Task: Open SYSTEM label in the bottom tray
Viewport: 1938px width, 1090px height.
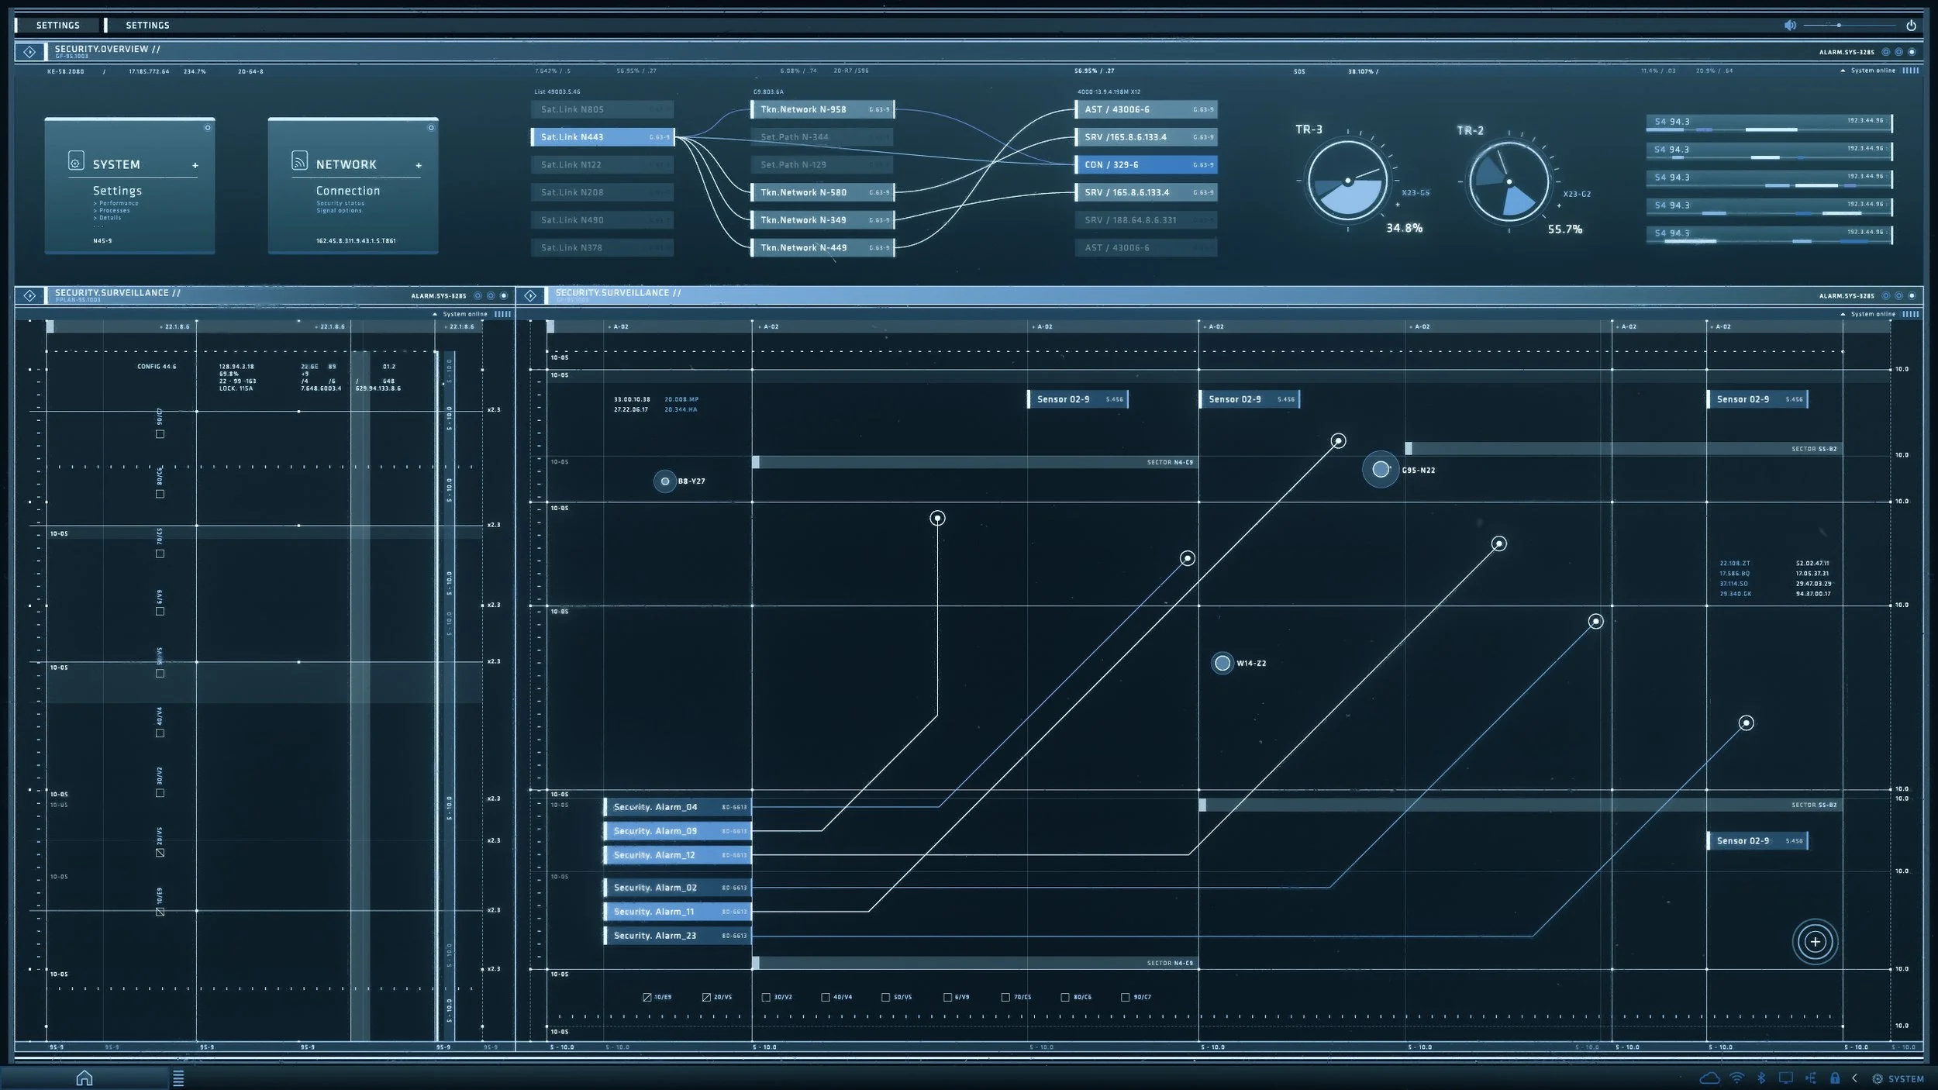Action: (x=1905, y=1079)
